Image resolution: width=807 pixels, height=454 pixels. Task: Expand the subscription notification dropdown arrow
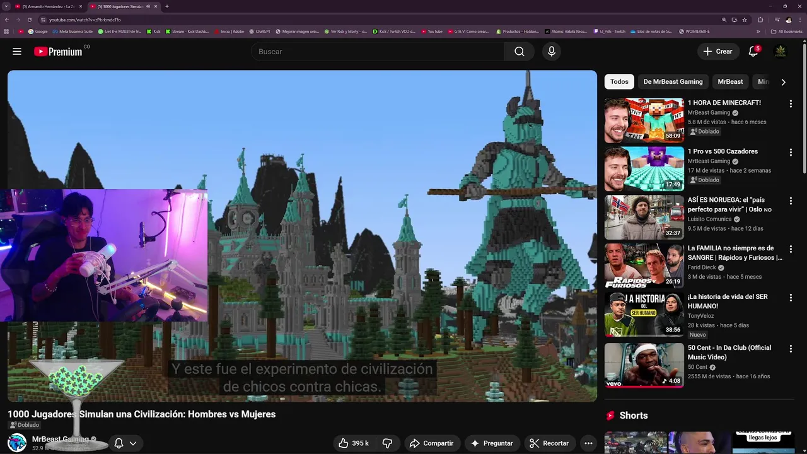click(133, 443)
